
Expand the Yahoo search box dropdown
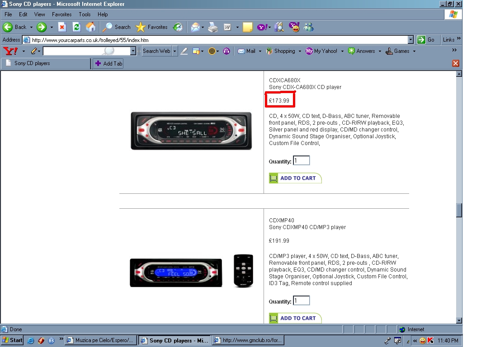coord(133,51)
